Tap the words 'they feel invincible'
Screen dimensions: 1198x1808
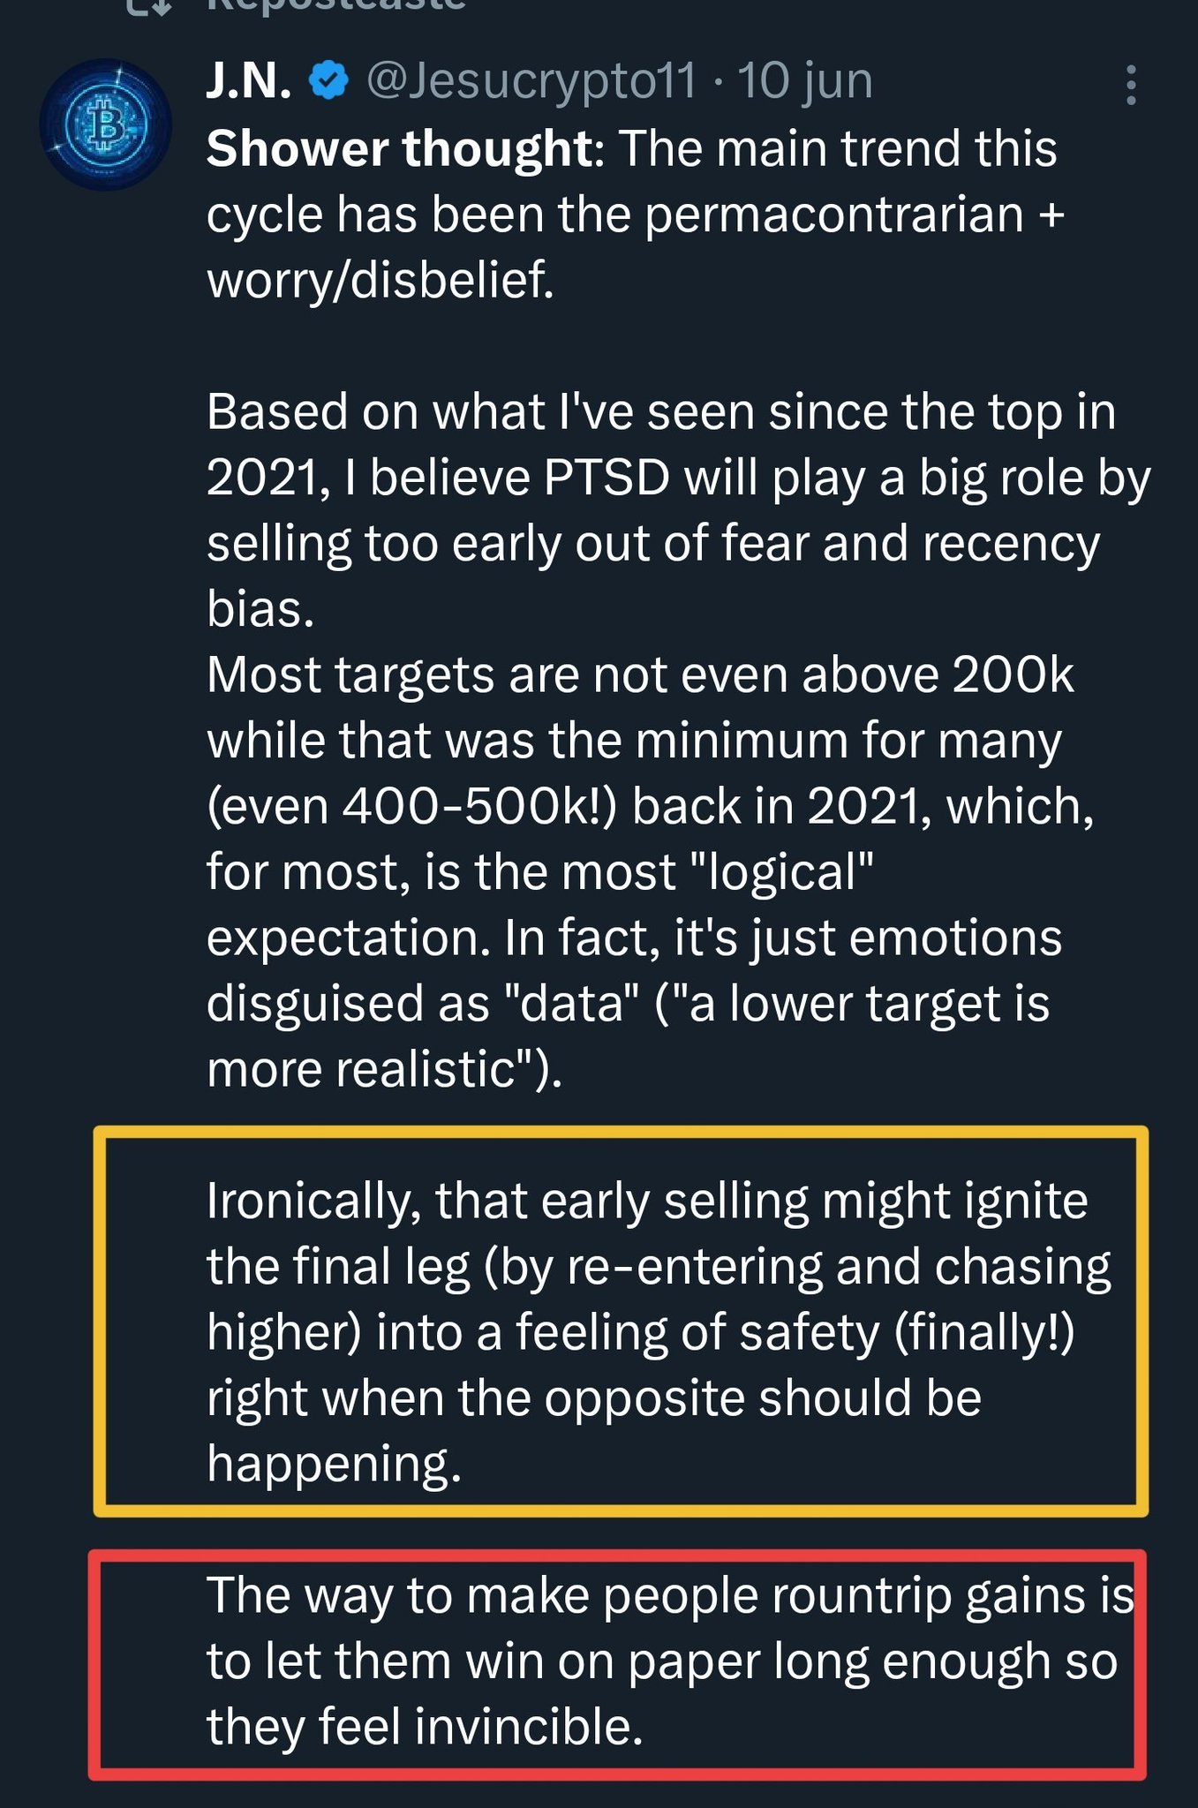click(424, 1728)
